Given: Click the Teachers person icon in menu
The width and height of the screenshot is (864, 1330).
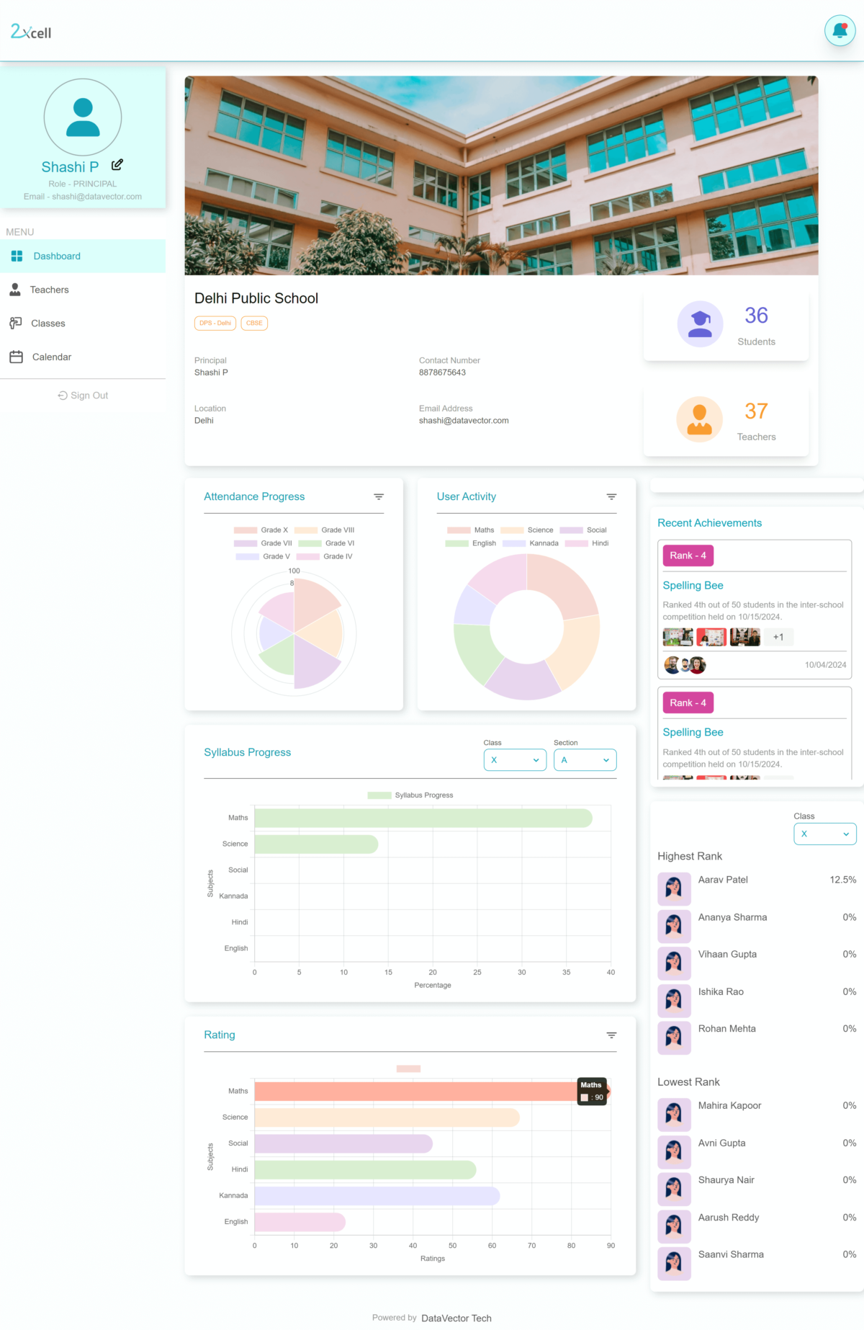Looking at the screenshot, I should (x=15, y=290).
